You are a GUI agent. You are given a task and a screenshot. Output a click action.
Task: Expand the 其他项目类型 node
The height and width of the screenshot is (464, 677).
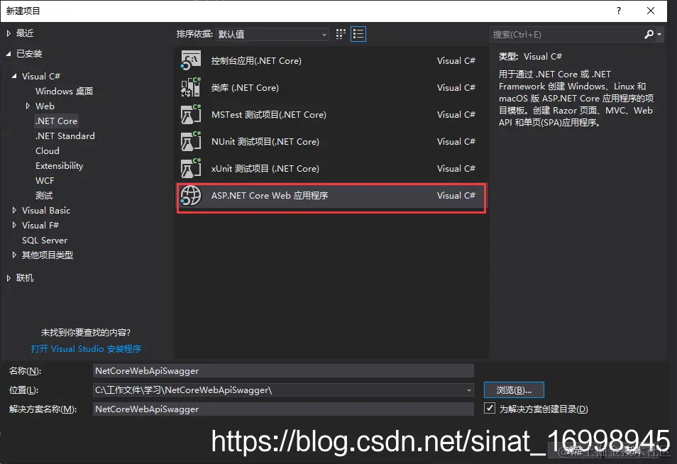point(14,255)
